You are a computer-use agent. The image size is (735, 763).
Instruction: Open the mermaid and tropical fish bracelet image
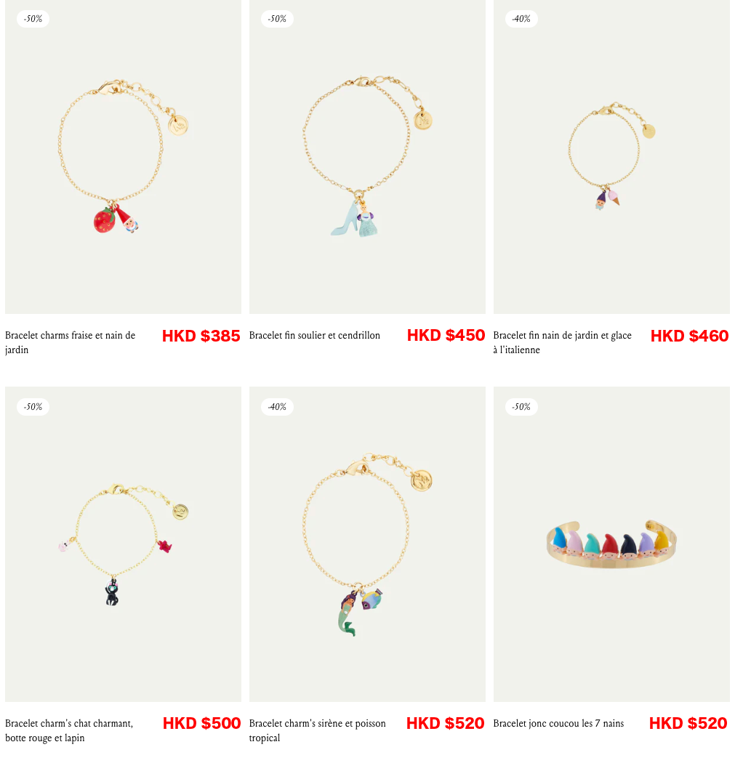pos(368,544)
